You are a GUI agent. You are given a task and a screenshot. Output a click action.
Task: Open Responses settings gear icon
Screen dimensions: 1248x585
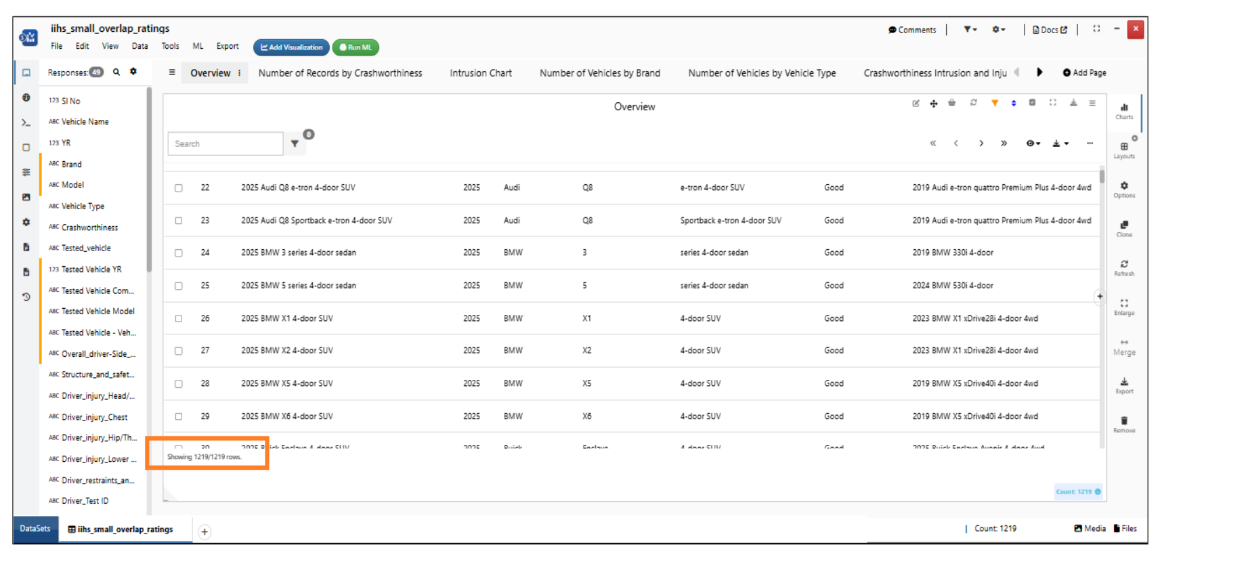(133, 71)
